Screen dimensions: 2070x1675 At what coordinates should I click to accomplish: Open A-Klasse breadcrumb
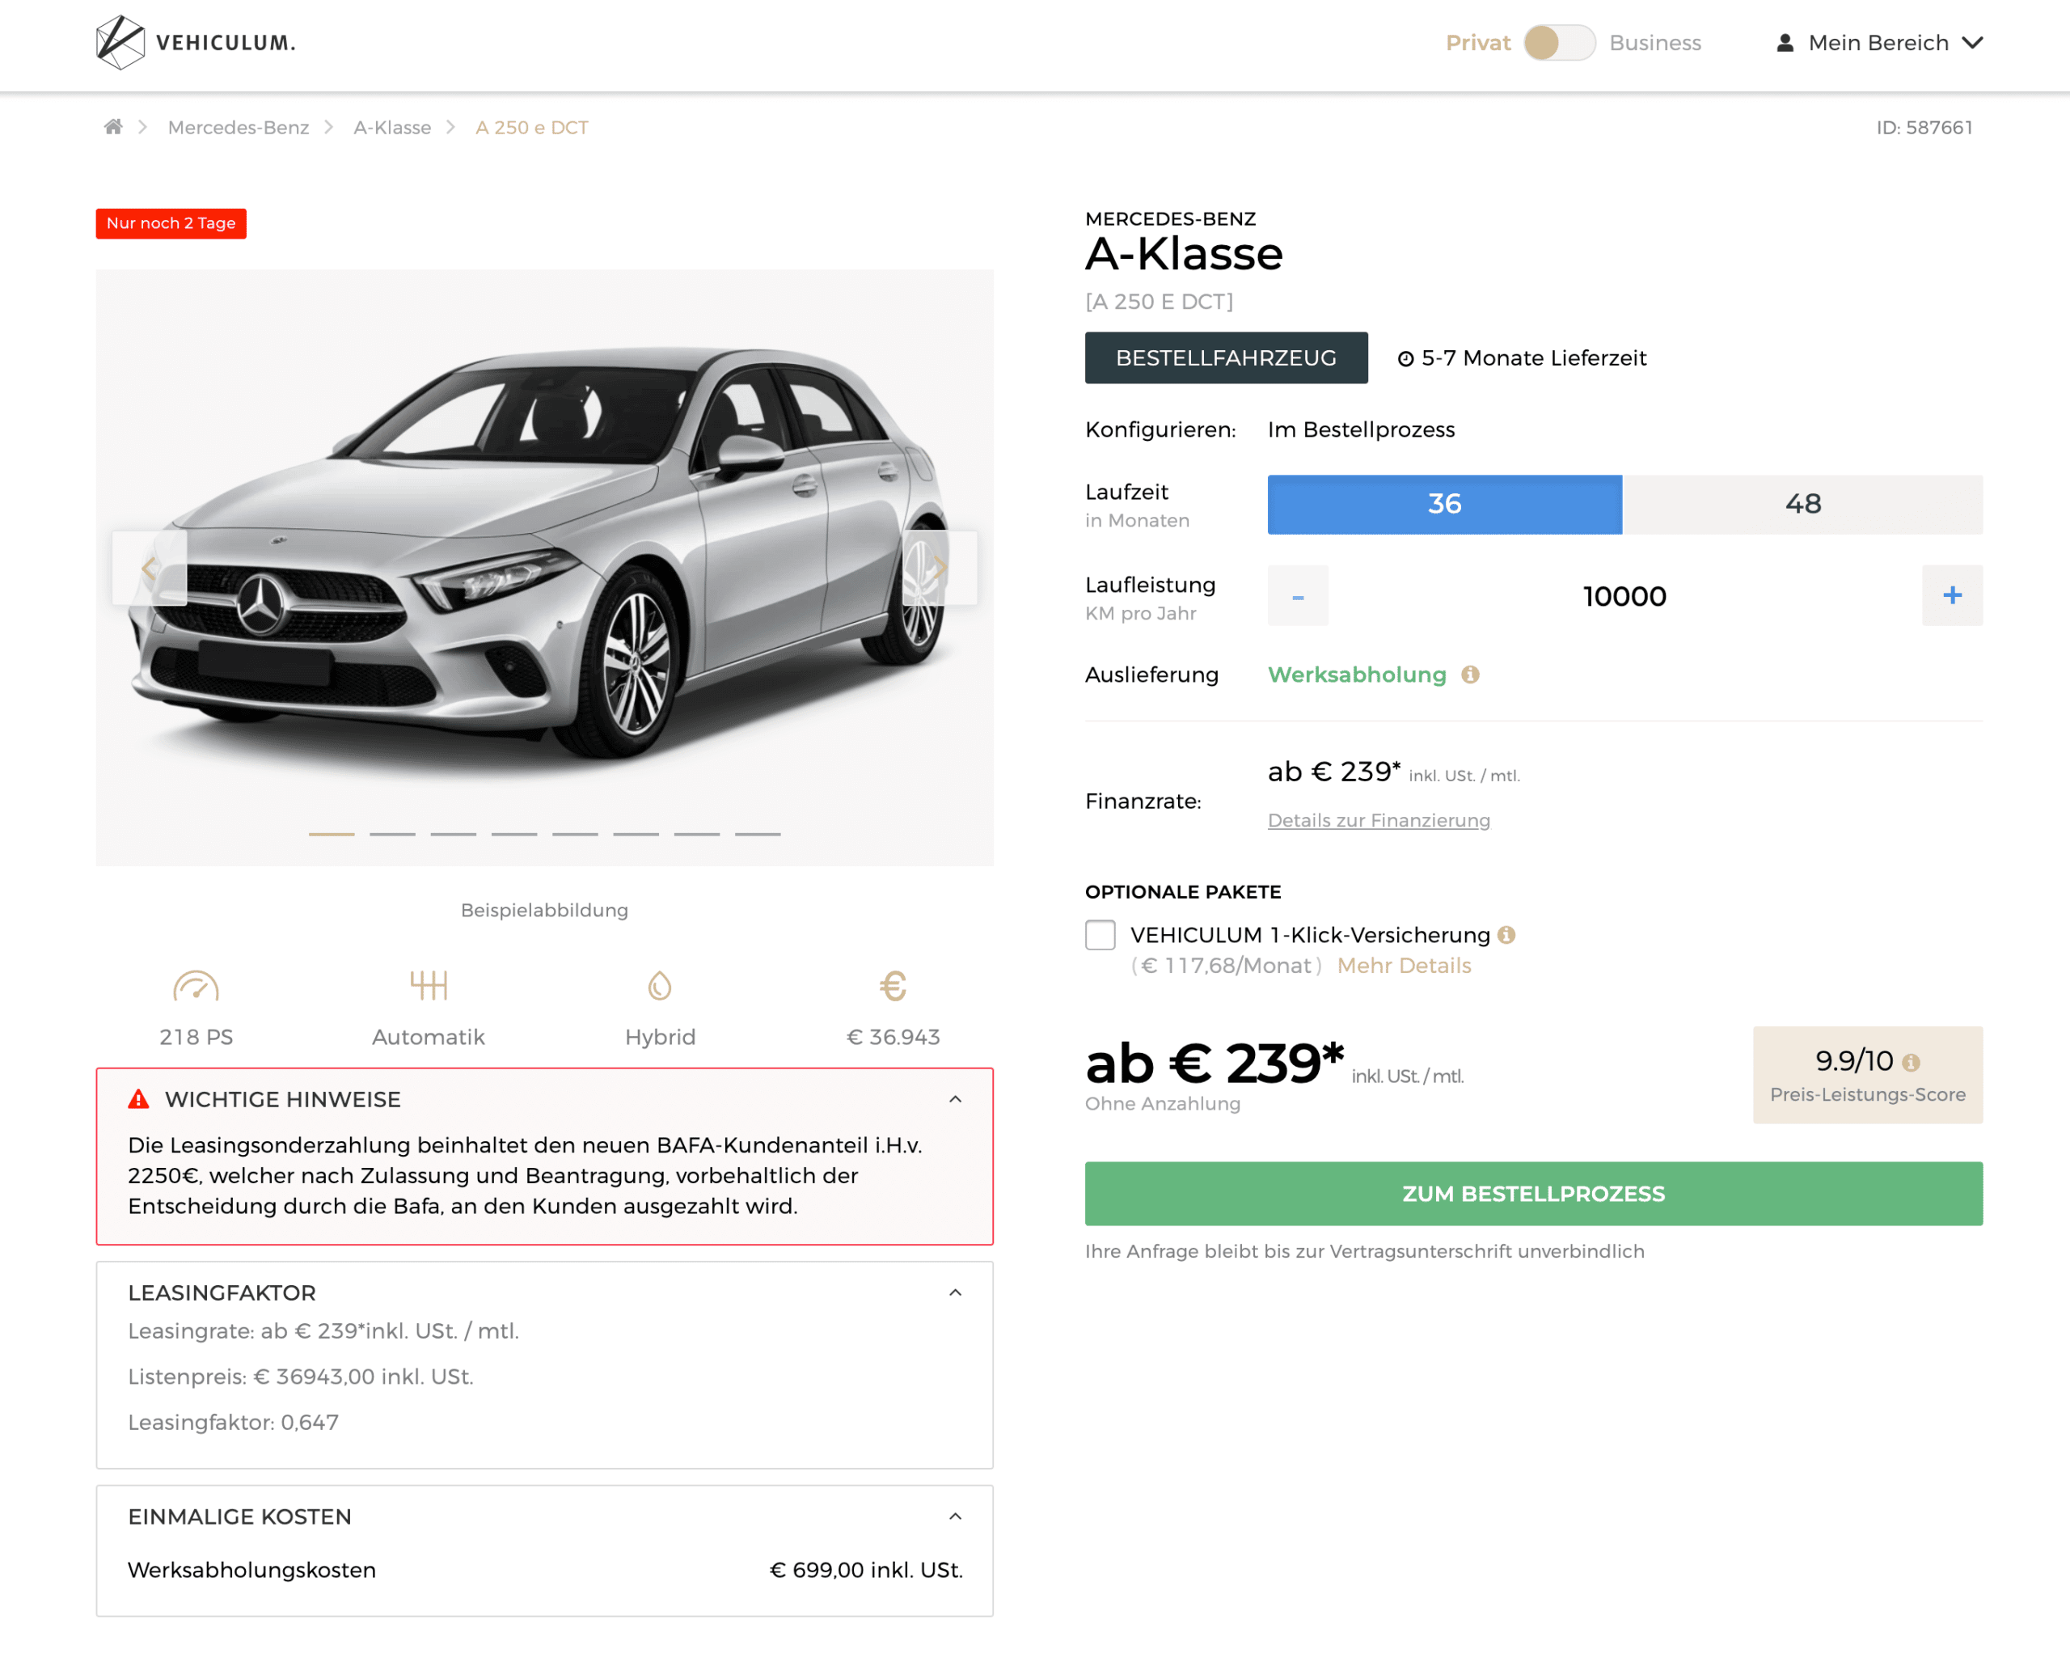pos(391,127)
